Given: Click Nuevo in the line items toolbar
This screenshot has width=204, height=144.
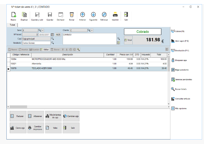Looking at the screenshot, I should (x=13, y=50).
